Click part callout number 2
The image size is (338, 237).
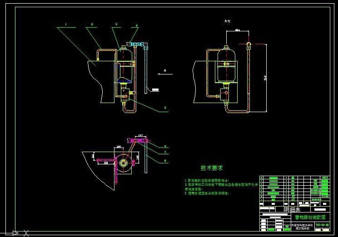point(92,25)
